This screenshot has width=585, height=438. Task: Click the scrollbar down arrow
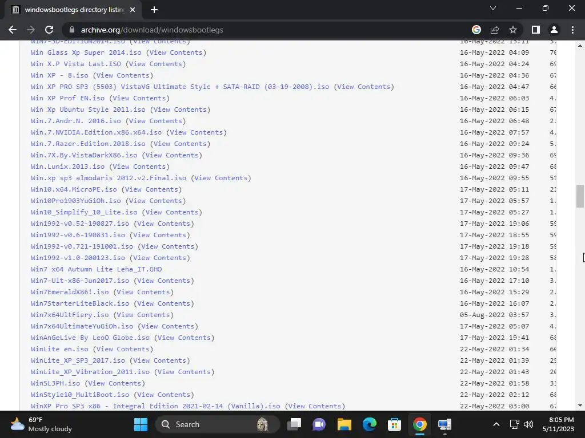coord(580,405)
